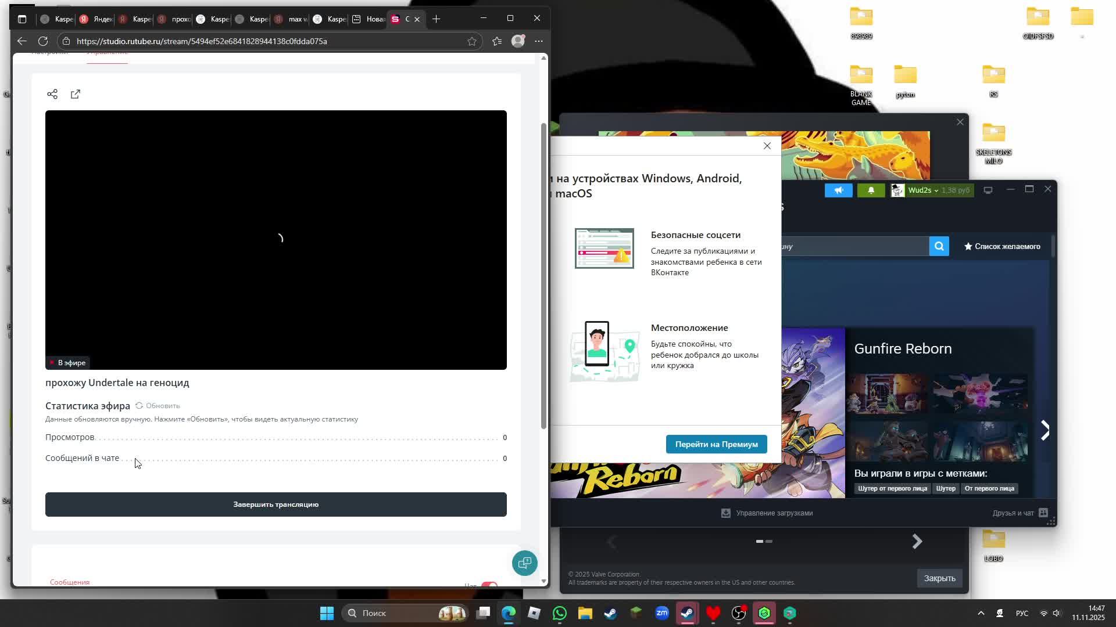Refresh the page with the reload icon
The width and height of the screenshot is (1116, 627).
(x=43, y=41)
